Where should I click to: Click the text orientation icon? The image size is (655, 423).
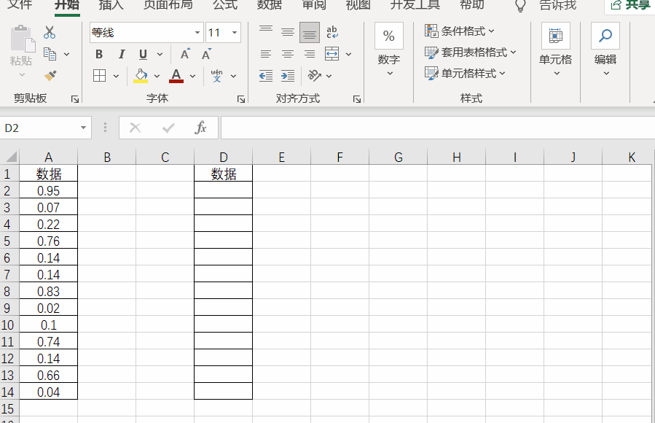[314, 76]
